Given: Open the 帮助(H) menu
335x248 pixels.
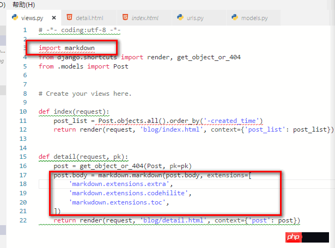Looking at the screenshot, I should 24,4.
